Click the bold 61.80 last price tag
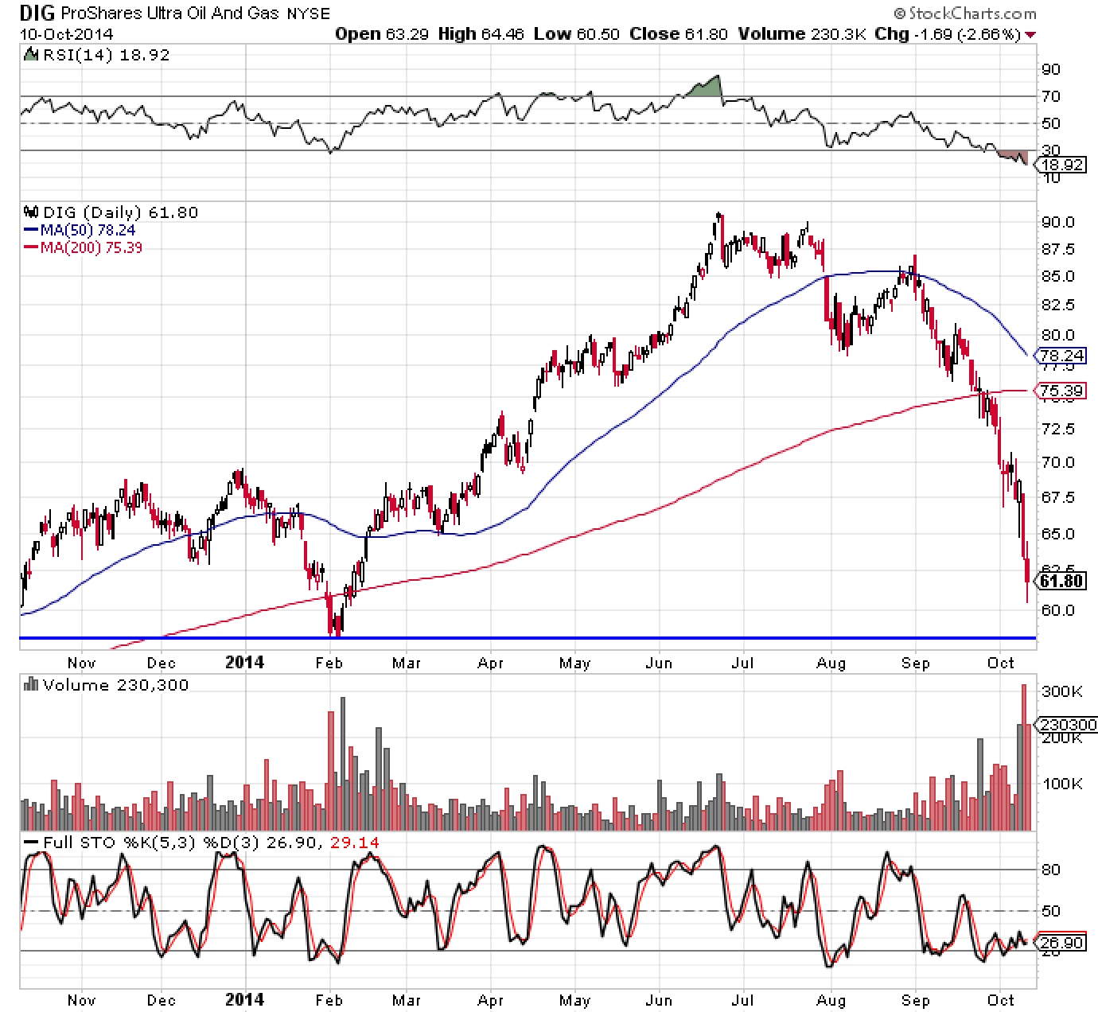 [x=1059, y=582]
